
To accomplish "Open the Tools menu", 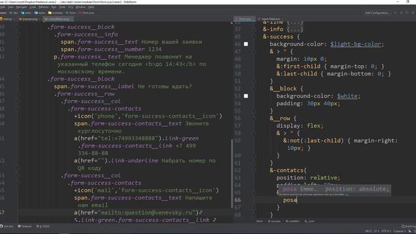I will [x=62, y=7].
